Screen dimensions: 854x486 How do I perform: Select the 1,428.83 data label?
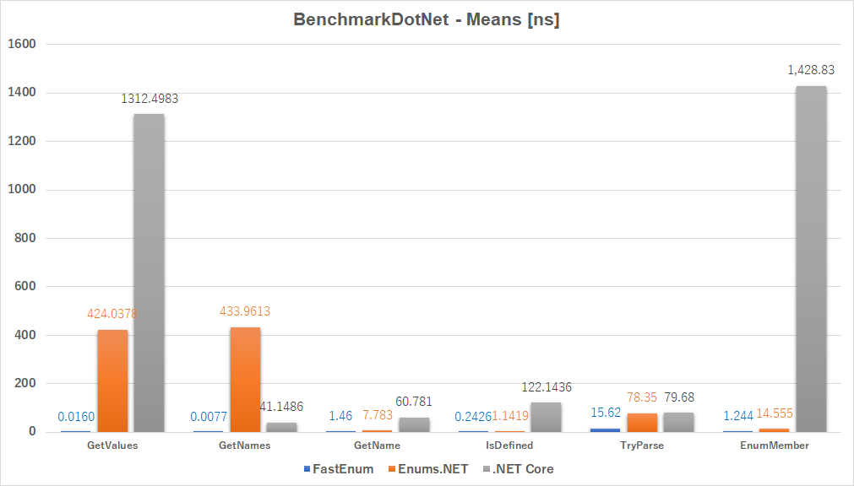click(x=811, y=70)
